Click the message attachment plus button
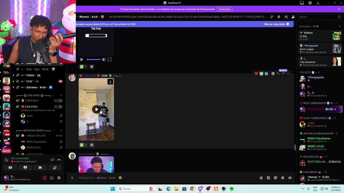344x193 pixels. point(72,178)
